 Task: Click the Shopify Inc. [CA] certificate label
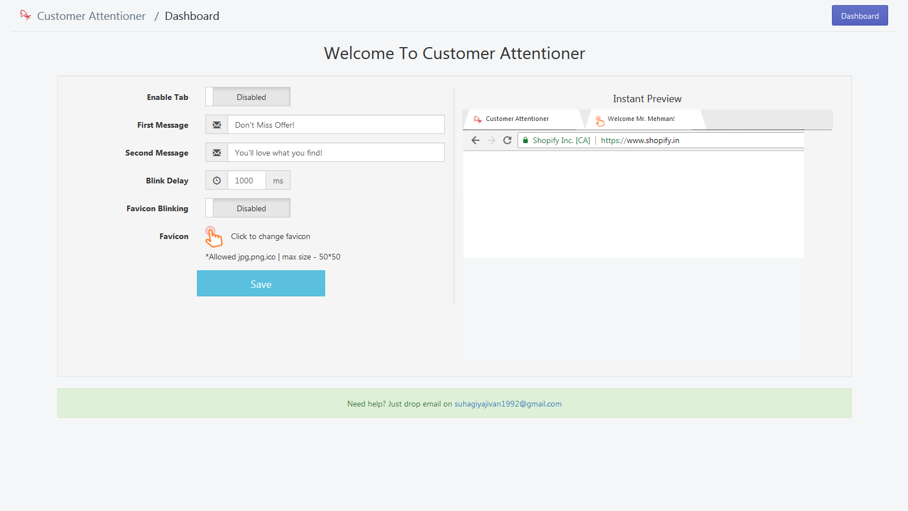[x=561, y=140]
